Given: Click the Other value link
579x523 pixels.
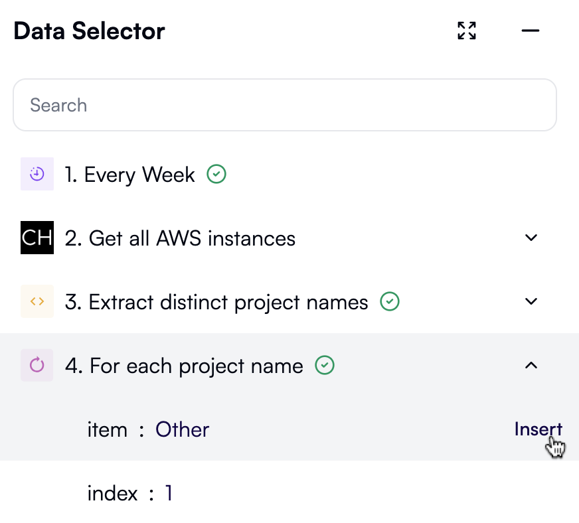Looking at the screenshot, I should [x=182, y=429].
